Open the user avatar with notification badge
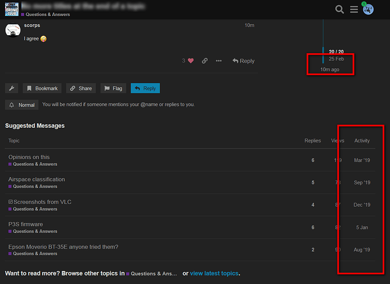 368,10
